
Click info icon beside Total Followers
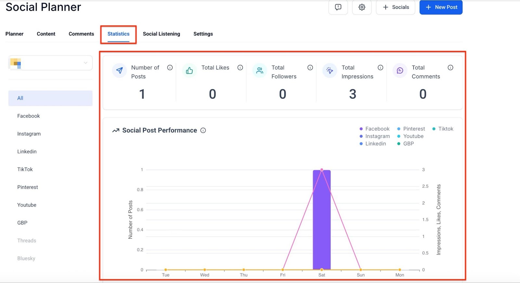(310, 68)
